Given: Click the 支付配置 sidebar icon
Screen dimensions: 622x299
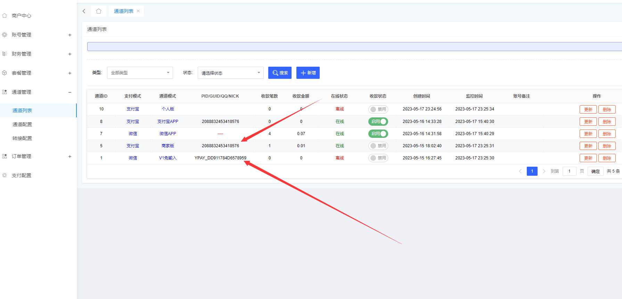Looking at the screenshot, I should coord(5,175).
